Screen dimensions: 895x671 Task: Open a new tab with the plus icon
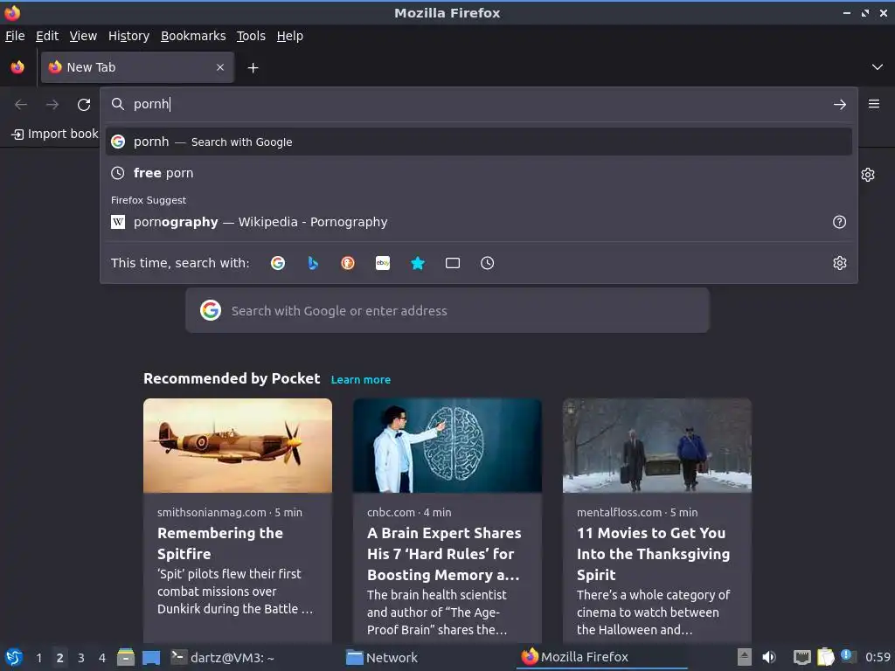coord(253,68)
